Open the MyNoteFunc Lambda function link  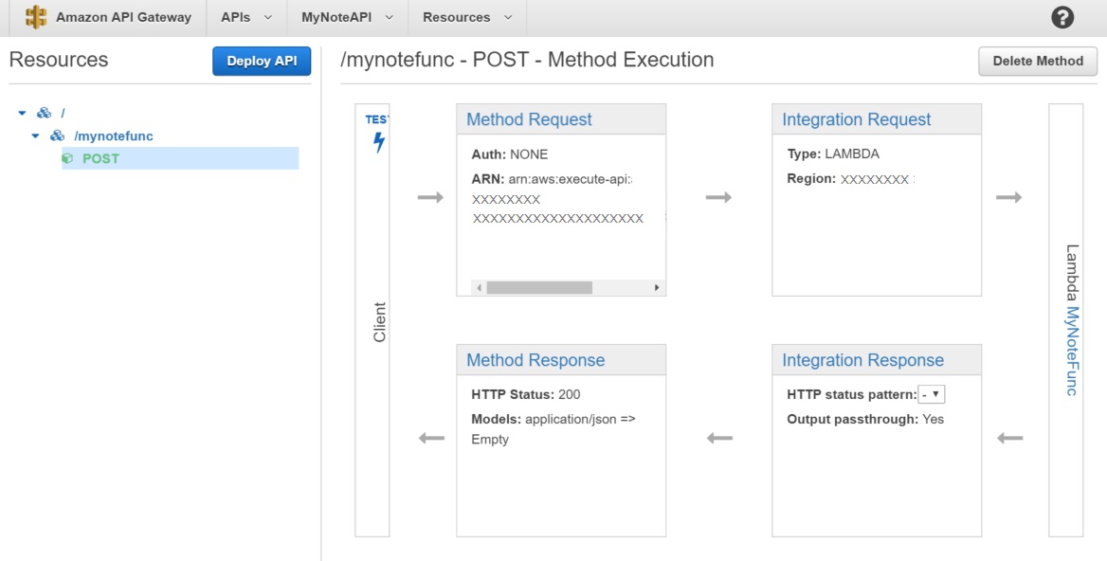pos(1072,351)
